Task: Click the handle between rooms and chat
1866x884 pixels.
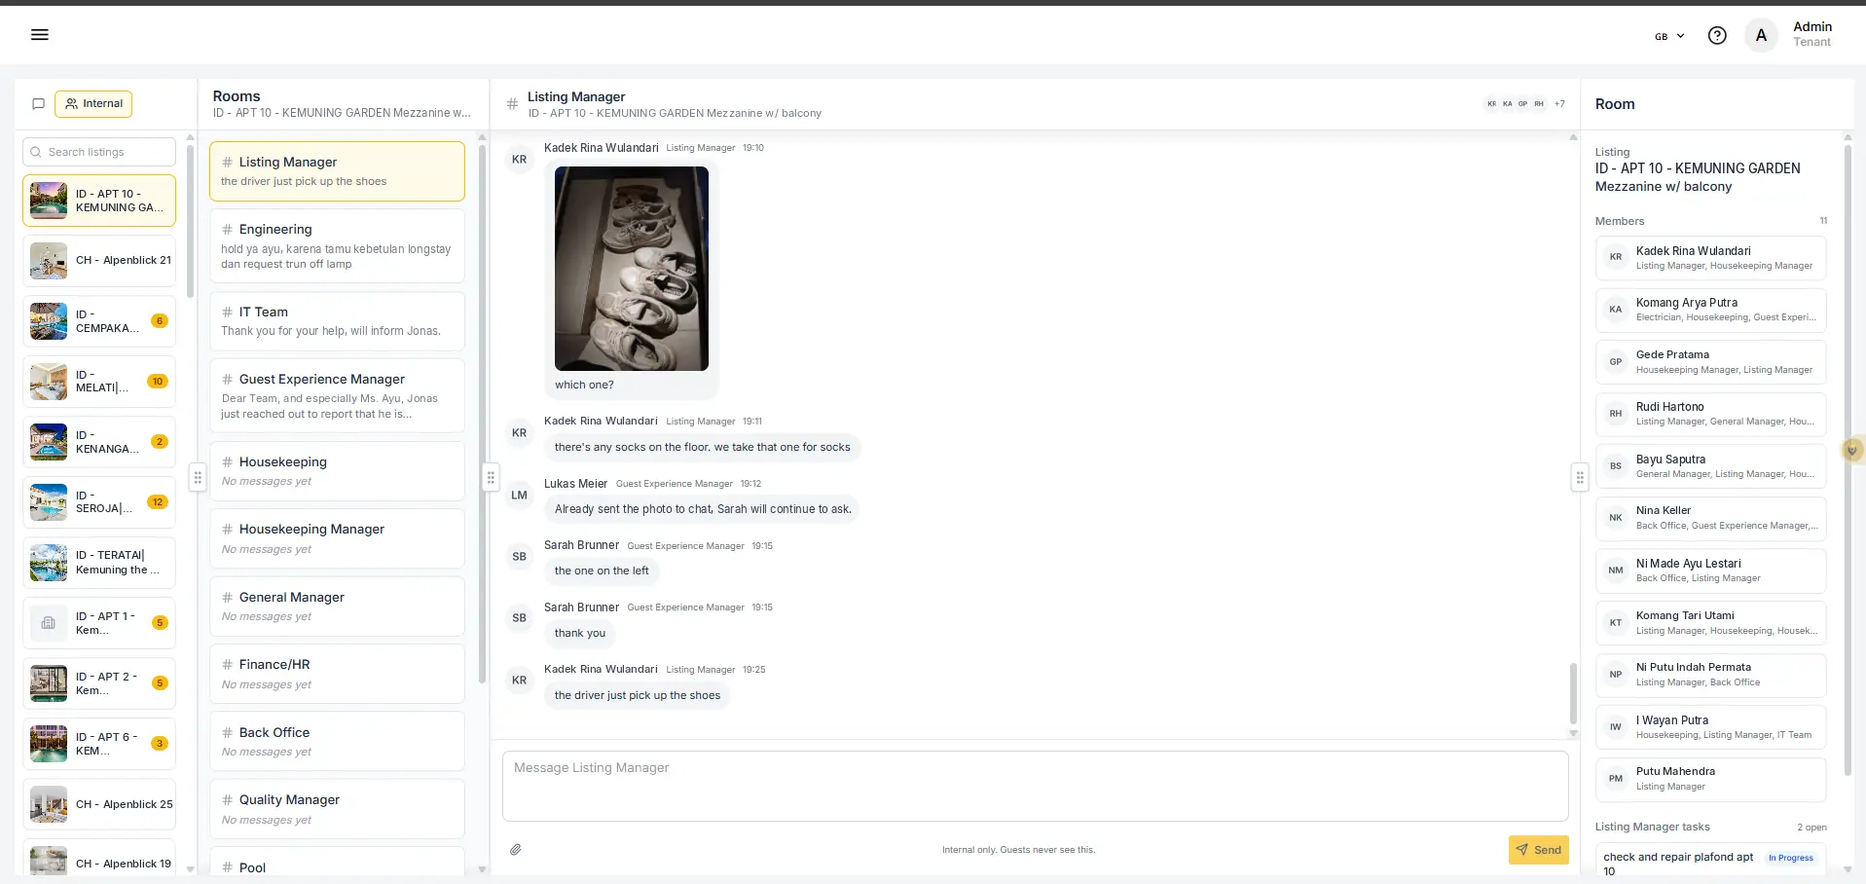Action: tap(491, 477)
